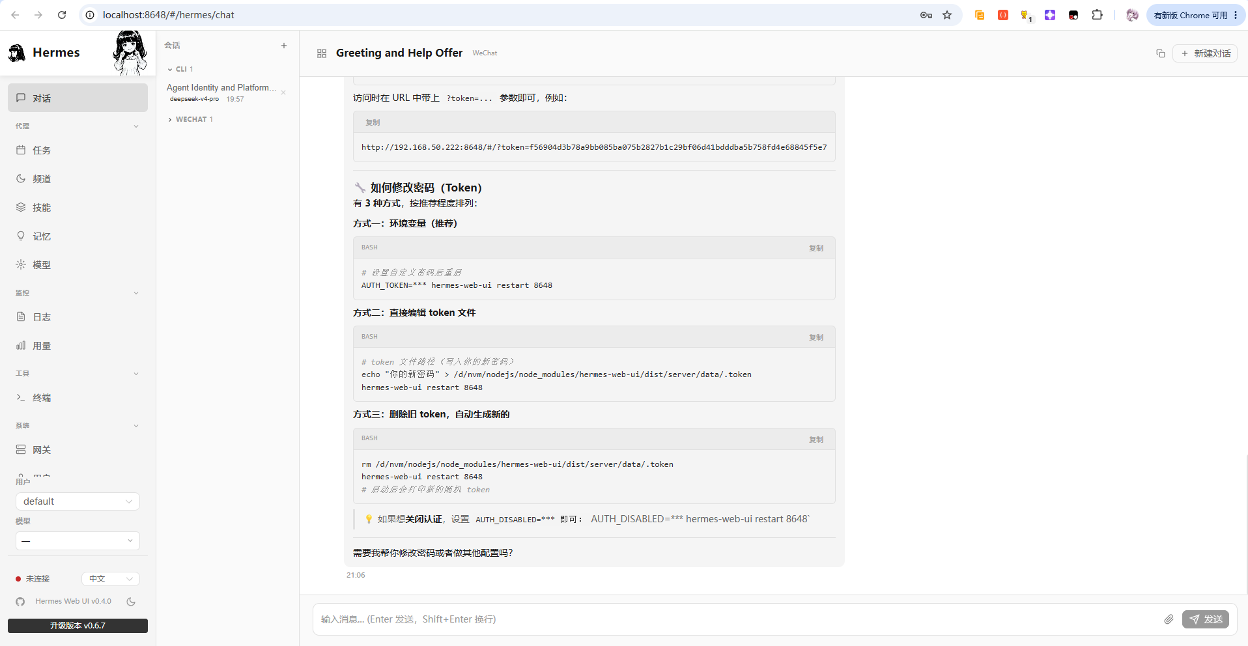The width and height of the screenshot is (1248, 646).
Task: Open the 终端 terminal page
Action: click(78, 397)
